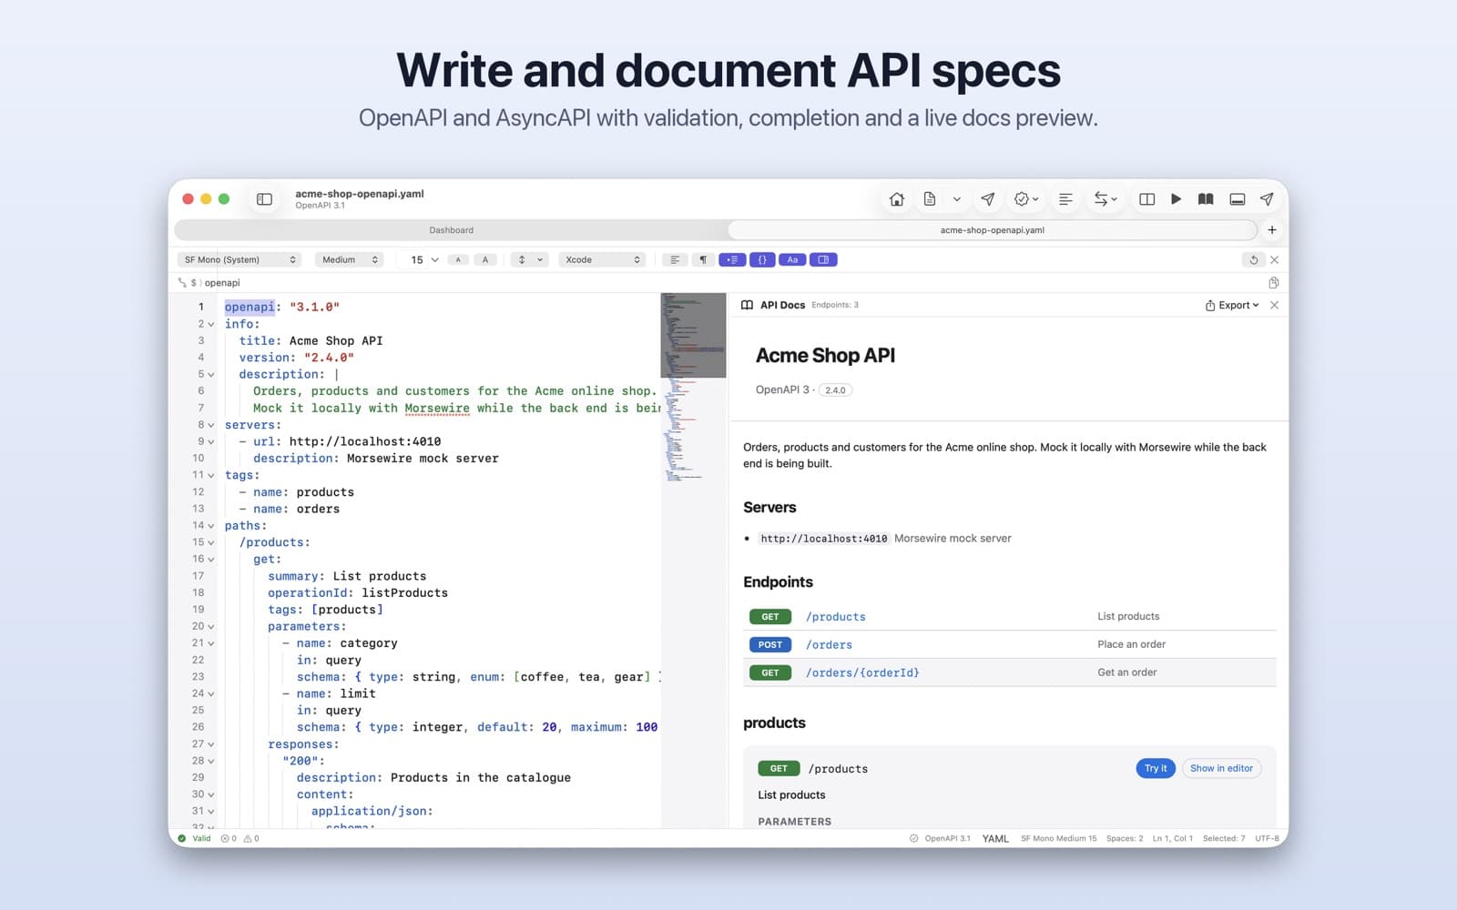The height and width of the screenshot is (910, 1457).
Task: Toggle the indent guides button
Action: pos(732,260)
